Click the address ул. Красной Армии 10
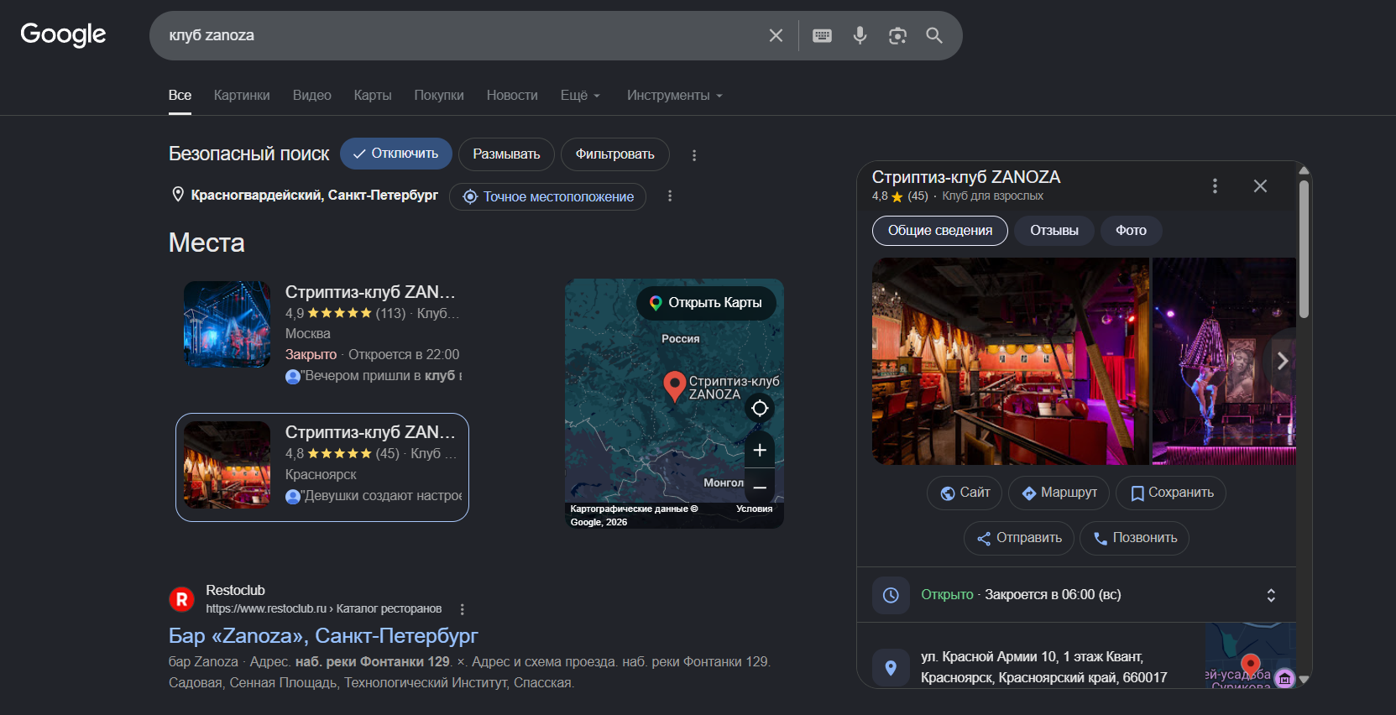 tap(1044, 667)
